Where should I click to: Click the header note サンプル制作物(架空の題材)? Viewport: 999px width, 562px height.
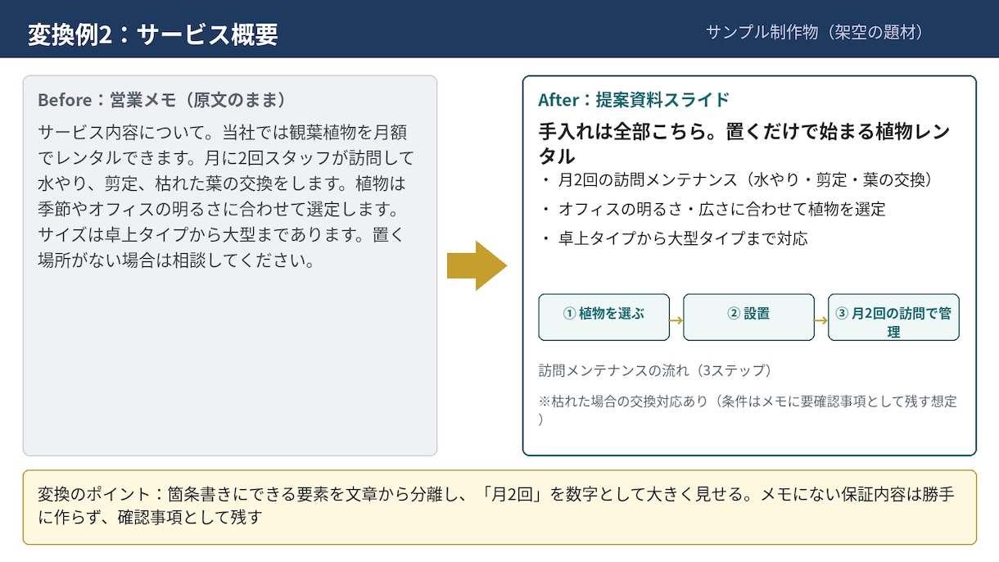click(815, 32)
